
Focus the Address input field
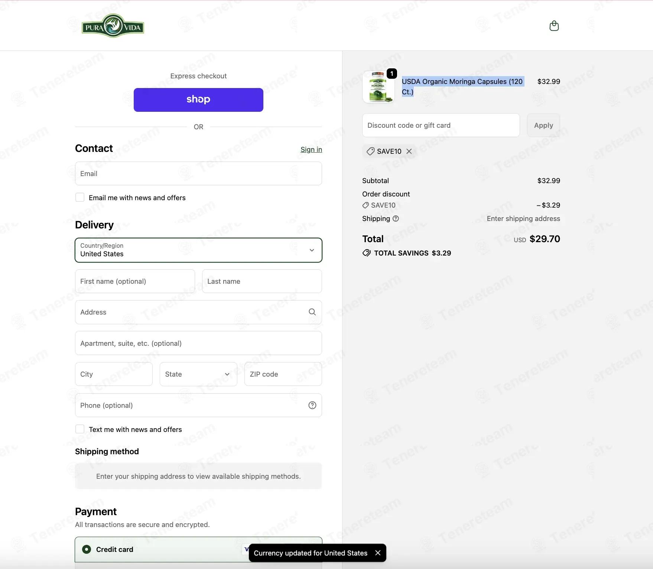[x=198, y=312]
